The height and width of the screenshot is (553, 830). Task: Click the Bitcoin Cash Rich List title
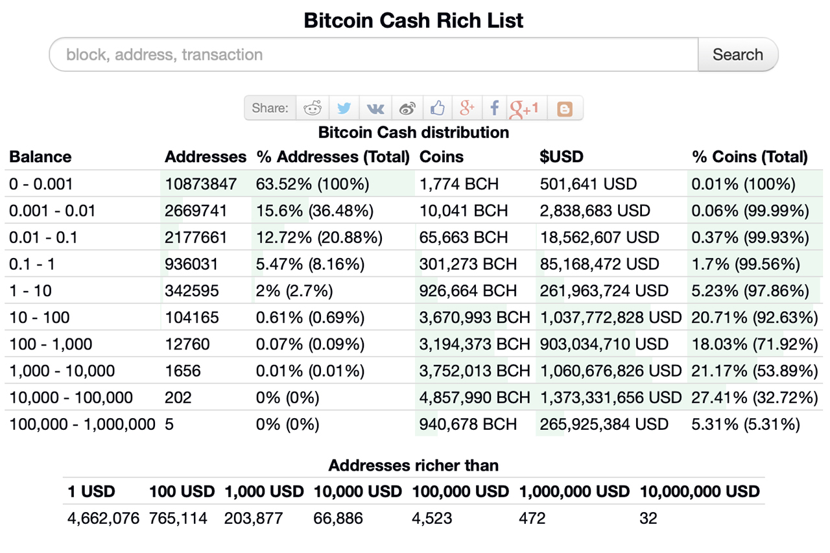[414, 20]
